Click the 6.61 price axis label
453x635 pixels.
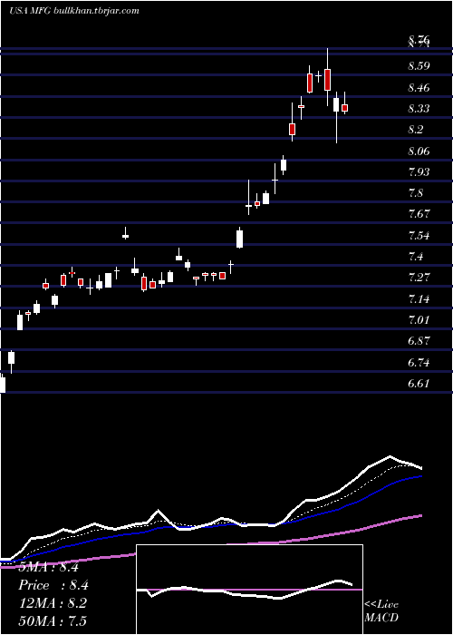point(419,384)
